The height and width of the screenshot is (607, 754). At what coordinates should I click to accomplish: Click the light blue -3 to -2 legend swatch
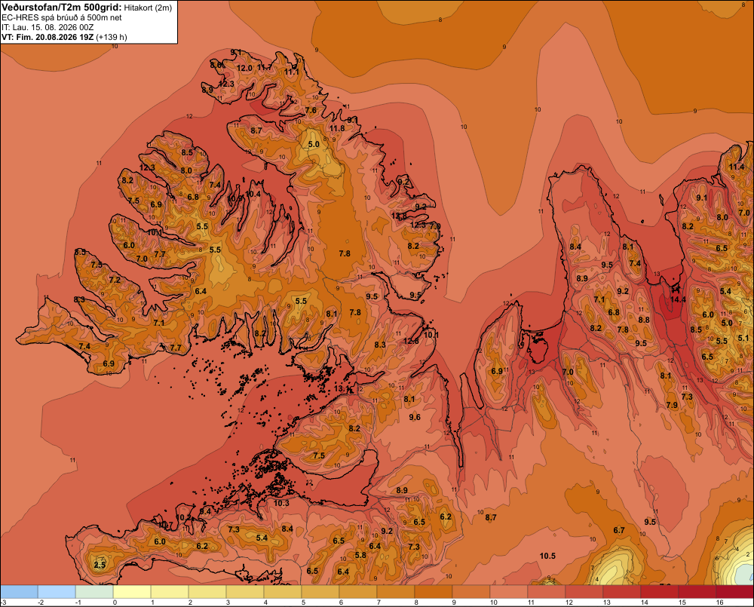point(20,592)
